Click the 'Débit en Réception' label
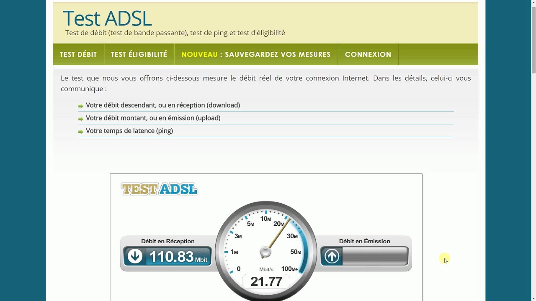This screenshot has width=536, height=301. (x=168, y=241)
